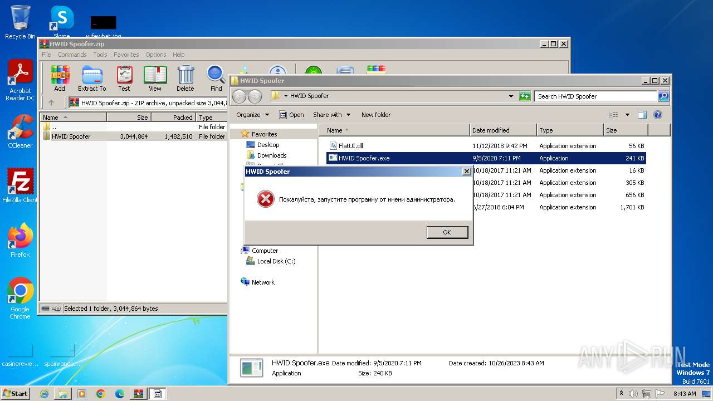713x401 pixels.
Task: Click the search magnifier icon in Explorer
Action: tap(663, 96)
